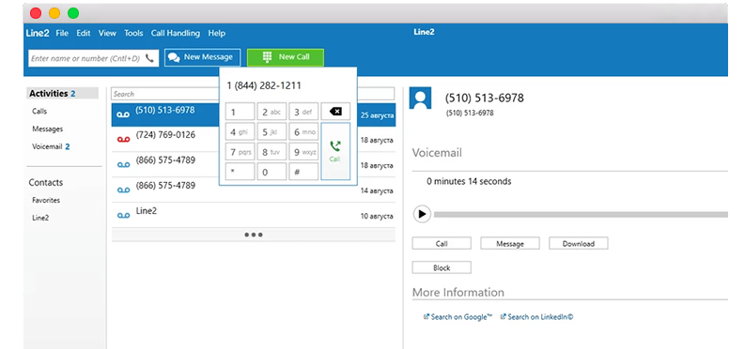745x349 pixels.
Task: Click the Line2 logo in the menu bar
Action: click(x=37, y=33)
